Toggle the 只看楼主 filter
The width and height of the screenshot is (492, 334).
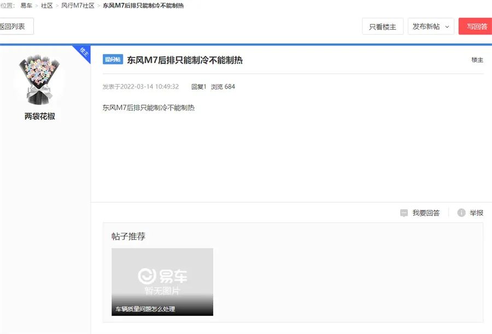[x=383, y=26]
